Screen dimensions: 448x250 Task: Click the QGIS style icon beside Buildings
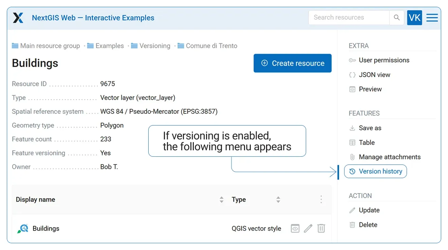(x=23, y=229)
